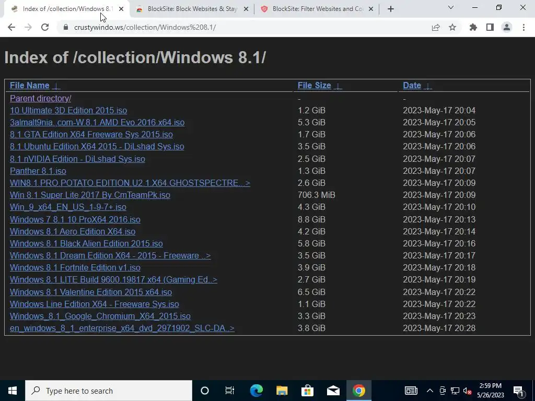The width and height of the screenshot is (535, 401).
Task: Download Windows 7 8.1 10 ProX64 2016.iso
Action: 75,219
